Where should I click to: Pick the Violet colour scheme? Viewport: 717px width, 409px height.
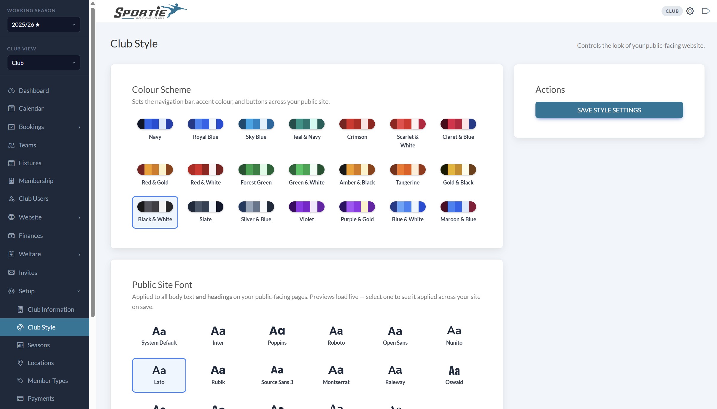[x=306, y=212]
